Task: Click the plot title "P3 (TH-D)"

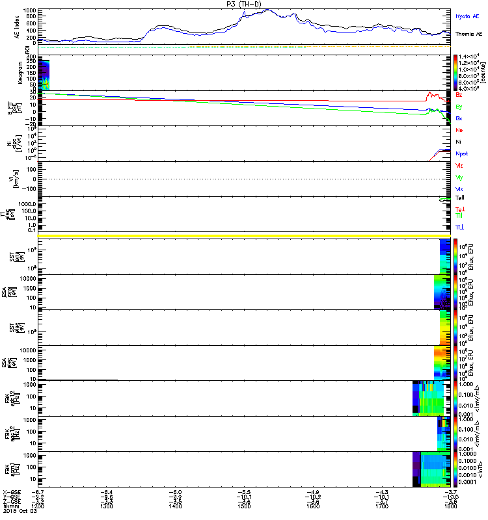Action: pos(244,4)
